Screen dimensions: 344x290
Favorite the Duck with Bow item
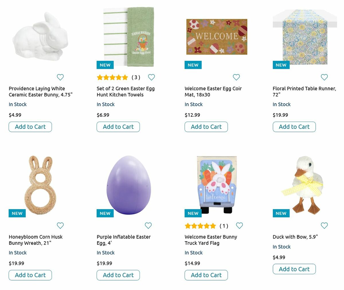[x=324, y=225]
